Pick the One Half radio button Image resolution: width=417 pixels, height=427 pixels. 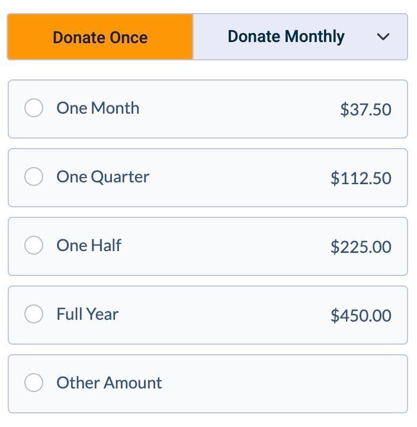pos(34,246)
